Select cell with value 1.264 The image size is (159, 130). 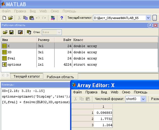(x=103, y=125)
